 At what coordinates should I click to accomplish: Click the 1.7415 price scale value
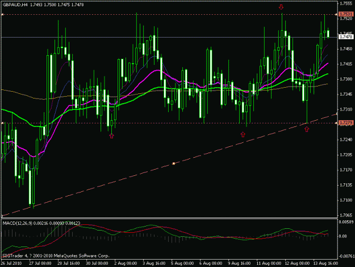[346, 64]
